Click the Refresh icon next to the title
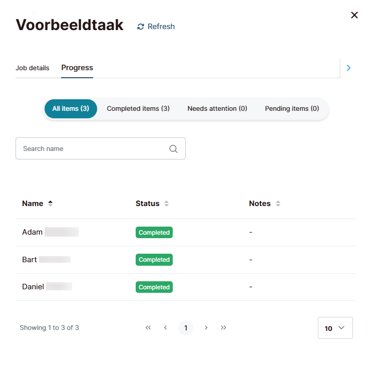369x366 pixels. tap(141, 27)
